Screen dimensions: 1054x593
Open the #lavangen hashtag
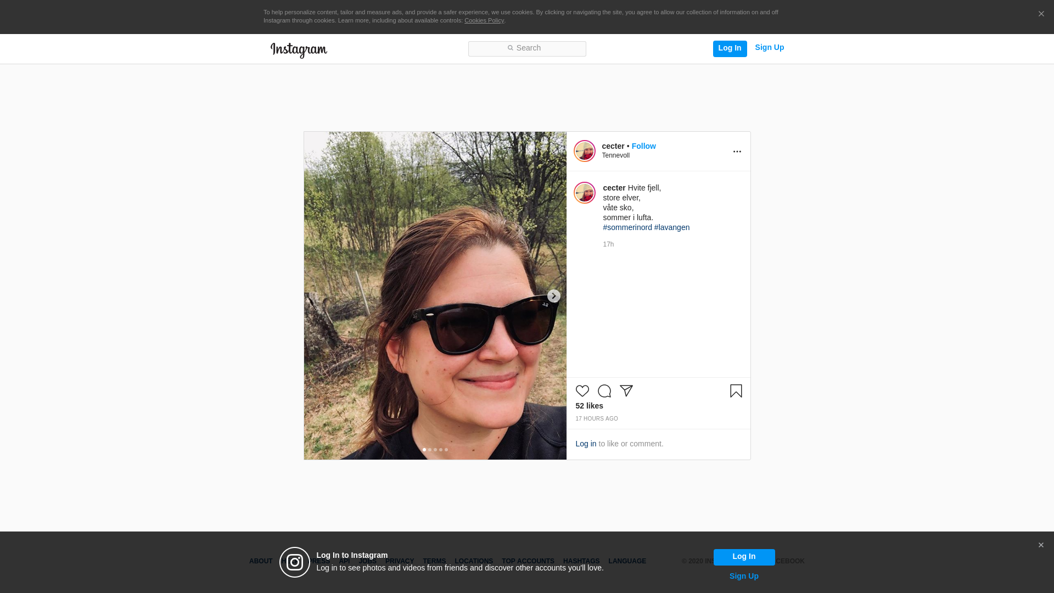[671, 227]
